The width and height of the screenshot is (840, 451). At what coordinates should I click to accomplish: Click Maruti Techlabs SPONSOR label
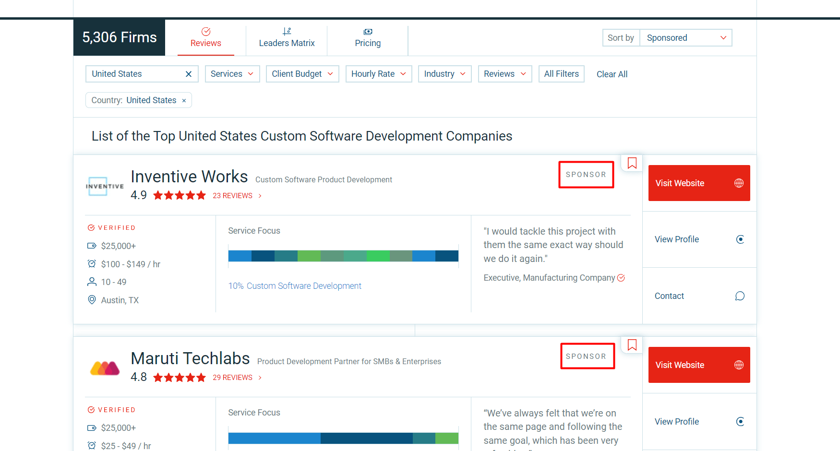click(586, 356)
